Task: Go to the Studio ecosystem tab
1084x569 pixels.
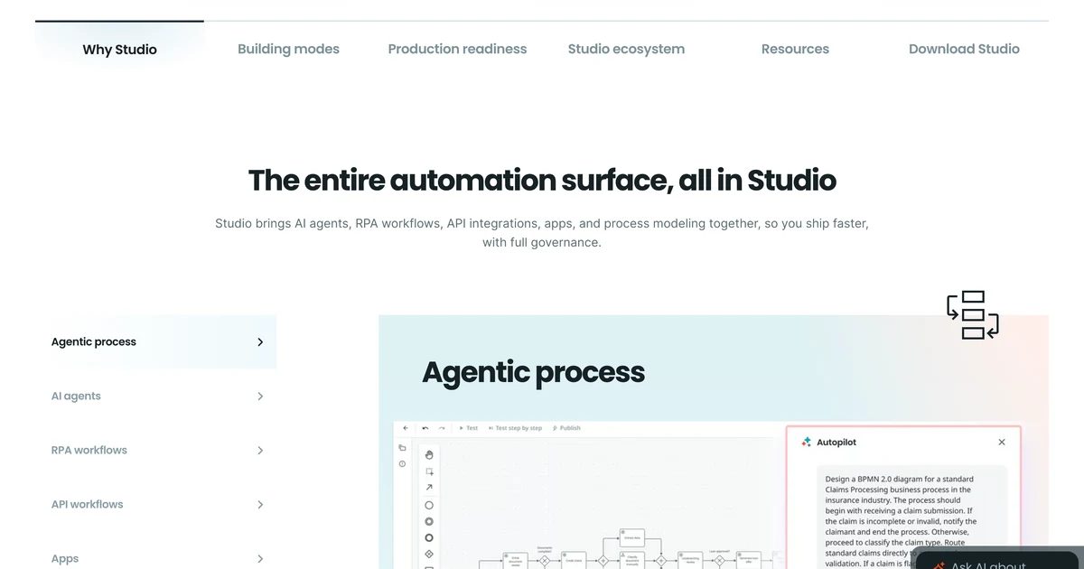Action: pos(626,50)
